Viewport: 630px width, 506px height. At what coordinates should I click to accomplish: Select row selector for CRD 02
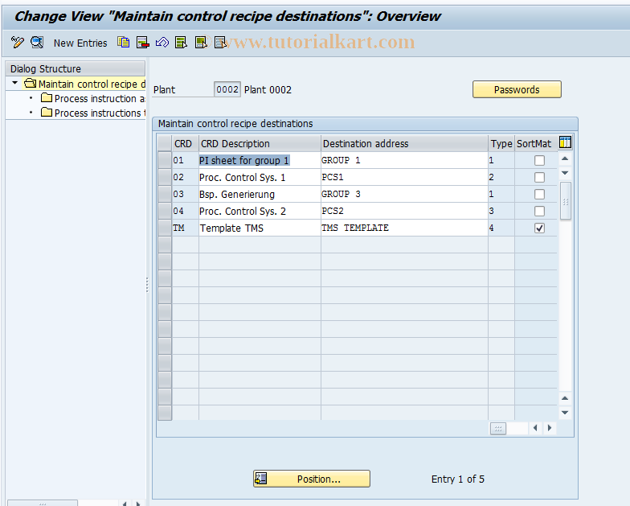165,177
